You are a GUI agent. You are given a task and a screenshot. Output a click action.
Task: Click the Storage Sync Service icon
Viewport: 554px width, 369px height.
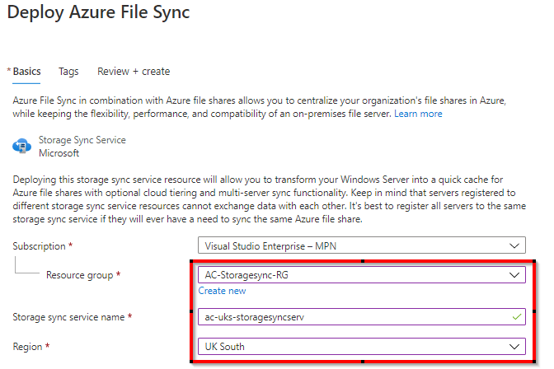click(x=21, y=146)
